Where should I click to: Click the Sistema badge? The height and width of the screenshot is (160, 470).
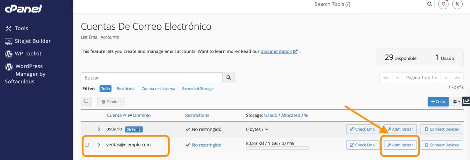pyautogui.click(x=134, y=129)
